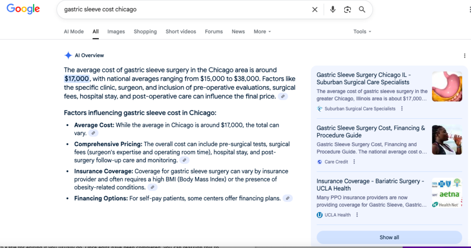Click the Care Credit favicon

click(320, 162)
